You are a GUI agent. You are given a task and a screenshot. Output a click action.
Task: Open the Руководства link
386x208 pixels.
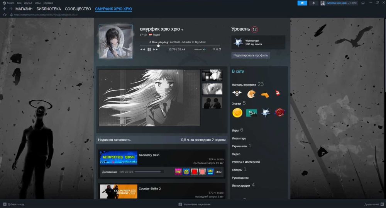click(240, 178)
